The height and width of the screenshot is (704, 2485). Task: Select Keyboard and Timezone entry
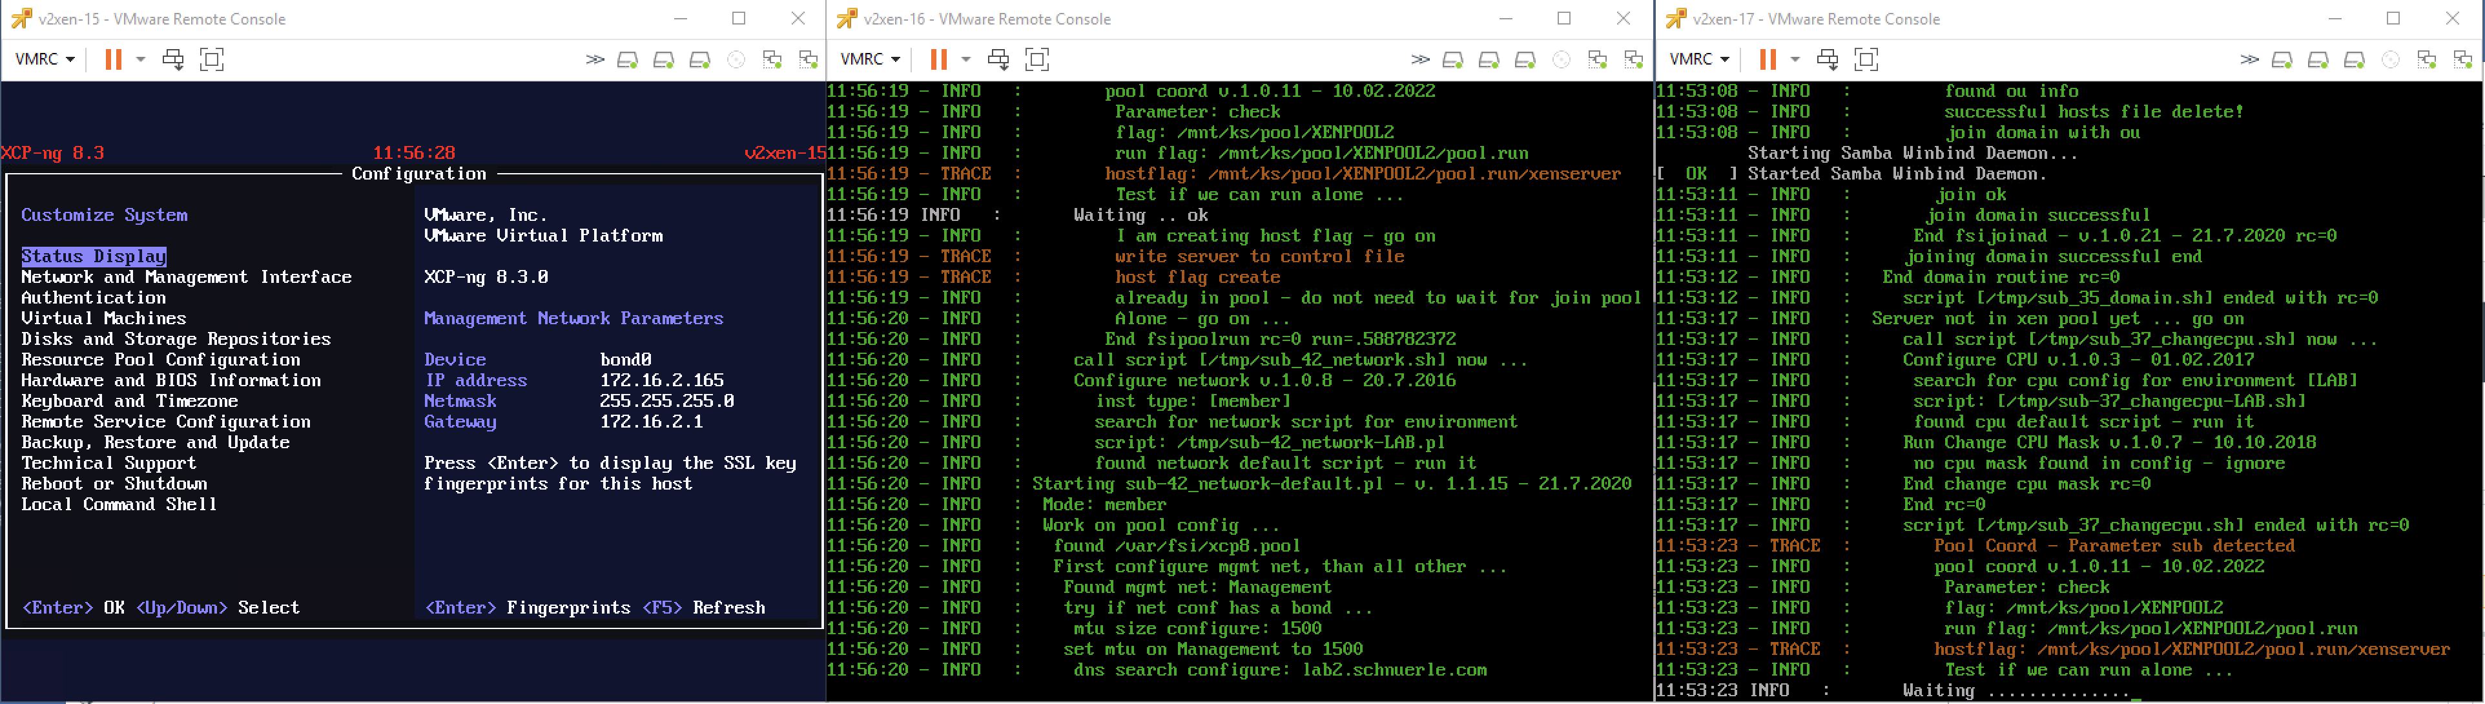(129, 401)
